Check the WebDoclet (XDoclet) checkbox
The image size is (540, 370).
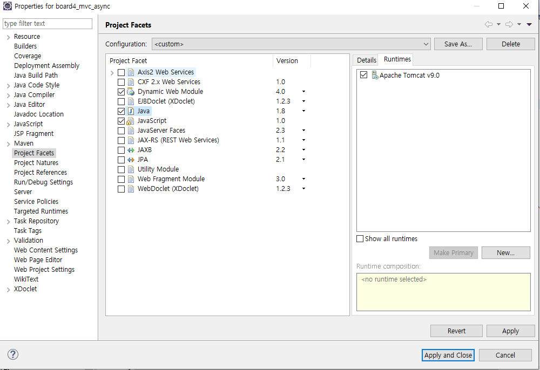121,189
